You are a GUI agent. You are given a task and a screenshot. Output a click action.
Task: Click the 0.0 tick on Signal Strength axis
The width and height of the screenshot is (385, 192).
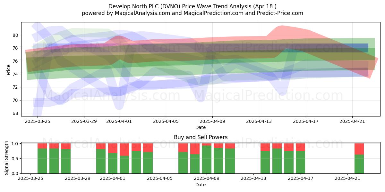click(x=15, y=173)
